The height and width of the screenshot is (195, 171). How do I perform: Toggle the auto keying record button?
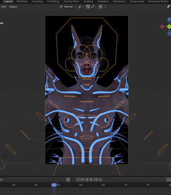click(x=68, y=179)
